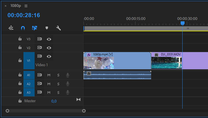208x118 pixels.
Task: Mute audio track A1
Action: coord(49,75)
